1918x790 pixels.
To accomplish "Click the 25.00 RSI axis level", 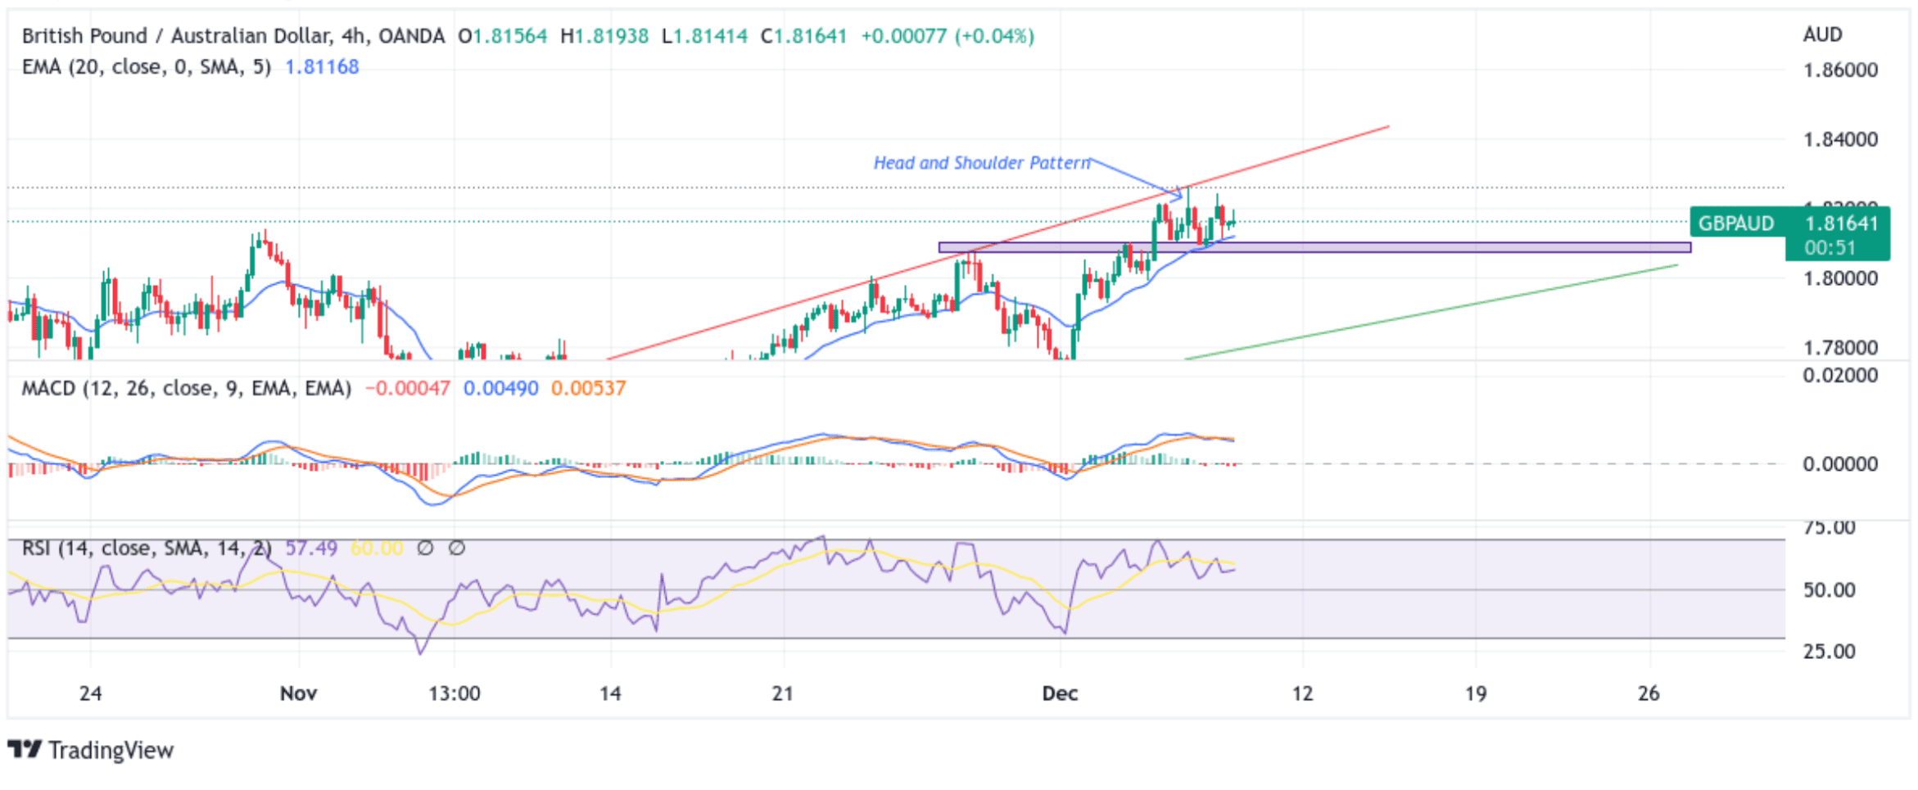I will (x=1829, y=652).
